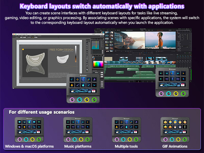The image size is (204, 153).
Task: Click the green-ringed knob on right deck
Action: [183, 94]
